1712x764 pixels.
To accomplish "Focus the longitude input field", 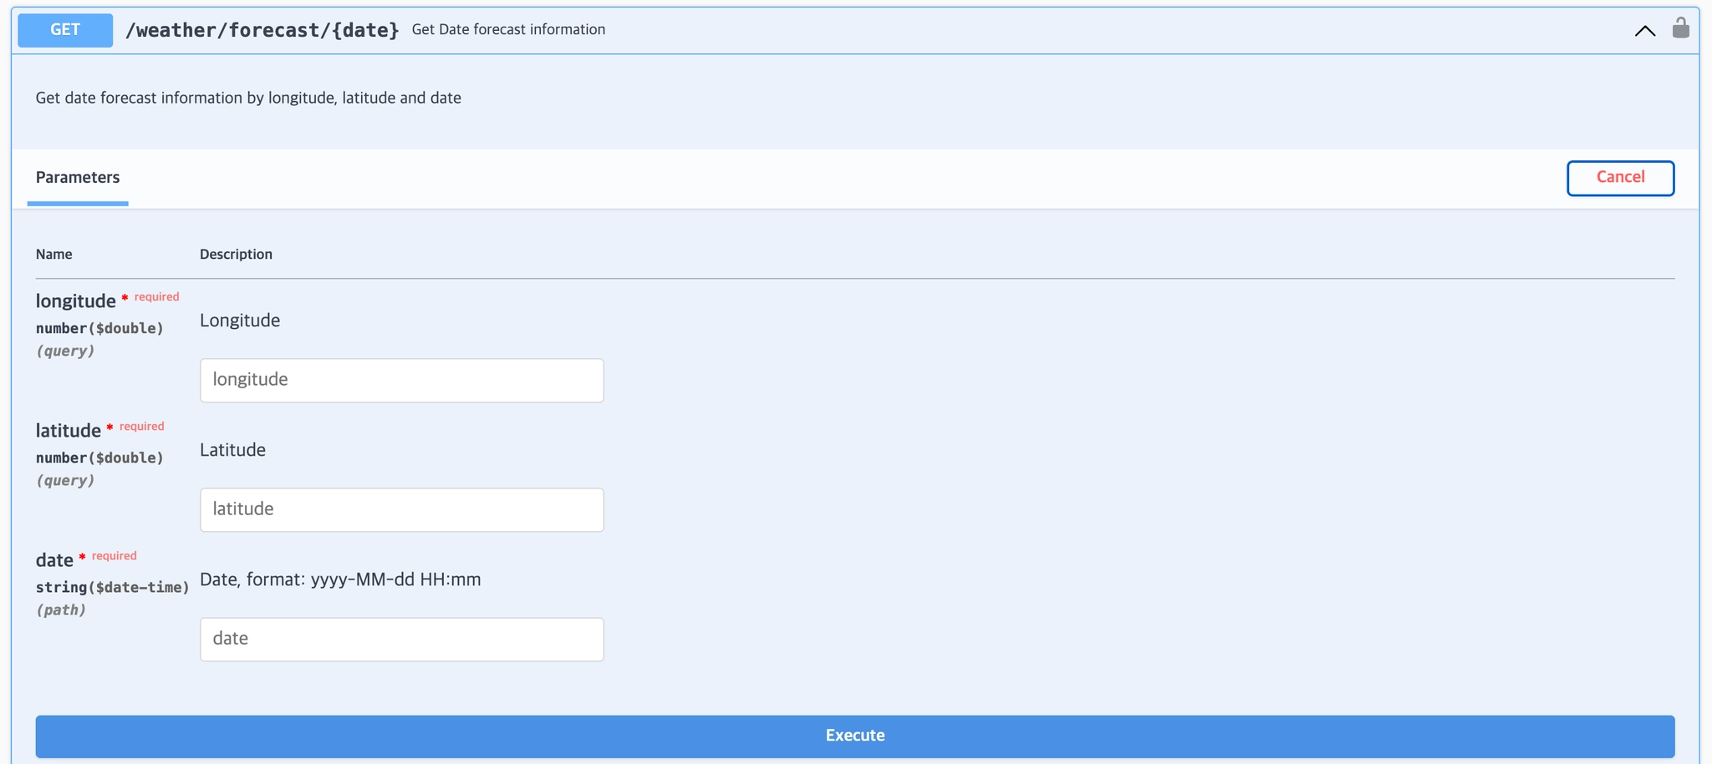I will (402, 380).
